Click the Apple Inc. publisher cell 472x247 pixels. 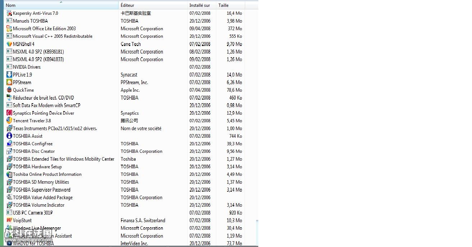pos(130,90)
